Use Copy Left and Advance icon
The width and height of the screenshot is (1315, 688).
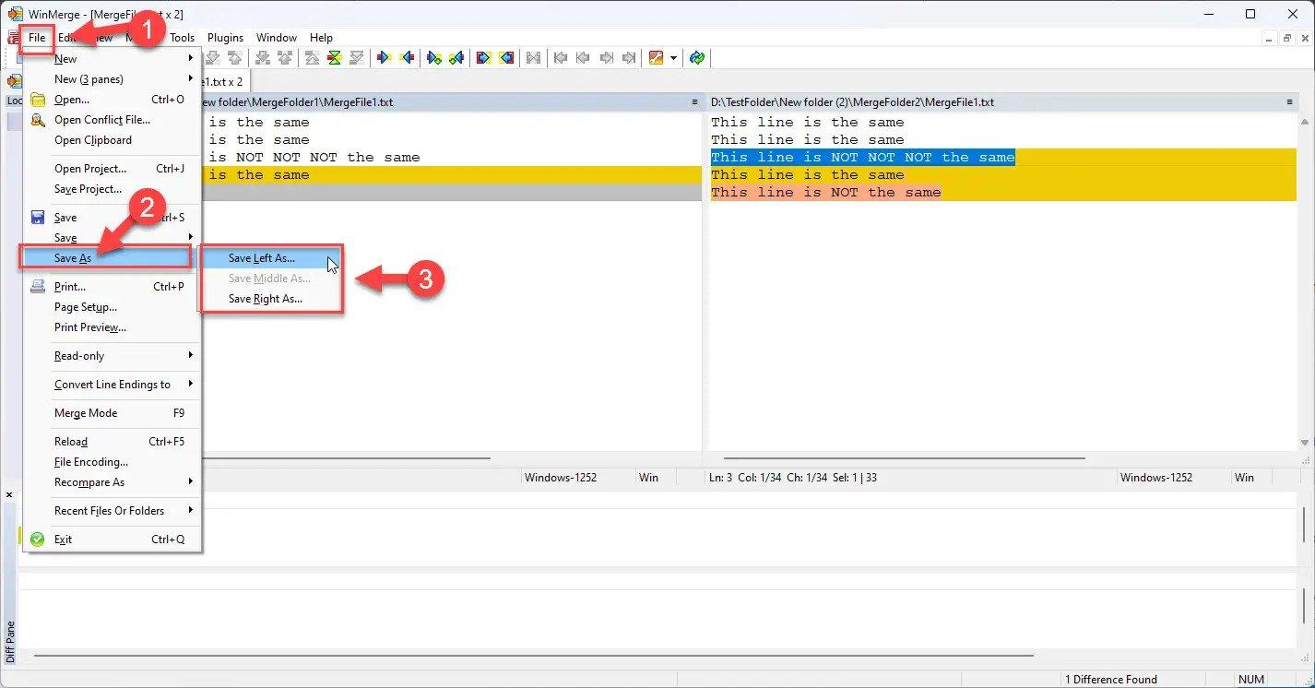pyautogui.click(x=456, y=58)
